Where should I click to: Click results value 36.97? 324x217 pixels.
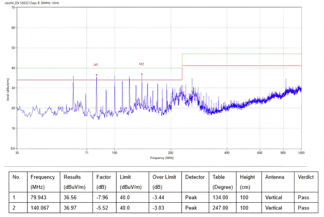tap(70, 208)
